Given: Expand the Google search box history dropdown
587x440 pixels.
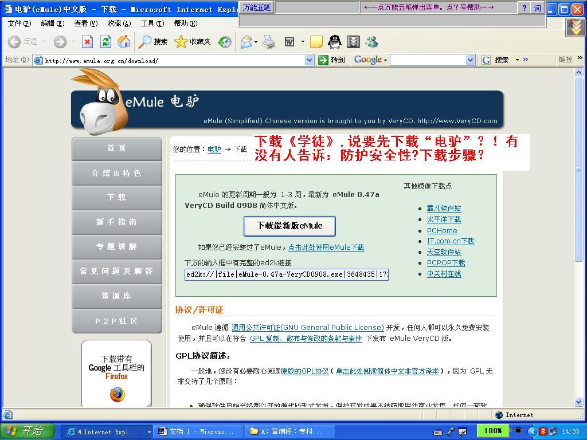Looking at the screenshot, I should pos(471,60).
